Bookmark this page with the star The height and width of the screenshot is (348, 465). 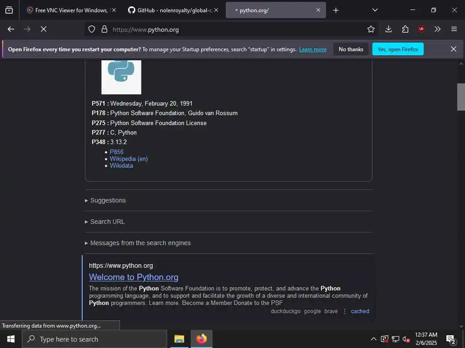371,29
